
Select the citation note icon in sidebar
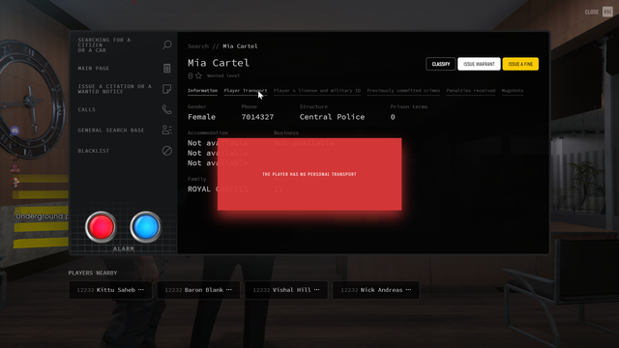click(167, 89)
